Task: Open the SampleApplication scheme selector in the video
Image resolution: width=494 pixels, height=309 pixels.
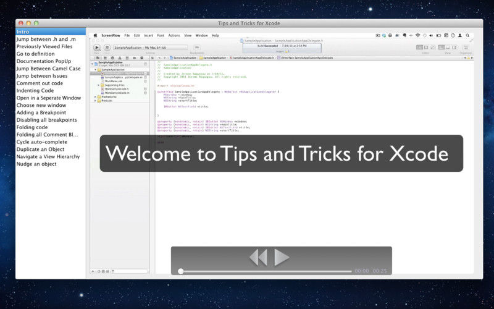Action: (150, 48)
